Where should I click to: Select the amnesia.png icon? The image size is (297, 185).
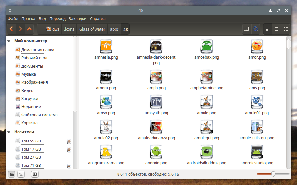point(106,46)
